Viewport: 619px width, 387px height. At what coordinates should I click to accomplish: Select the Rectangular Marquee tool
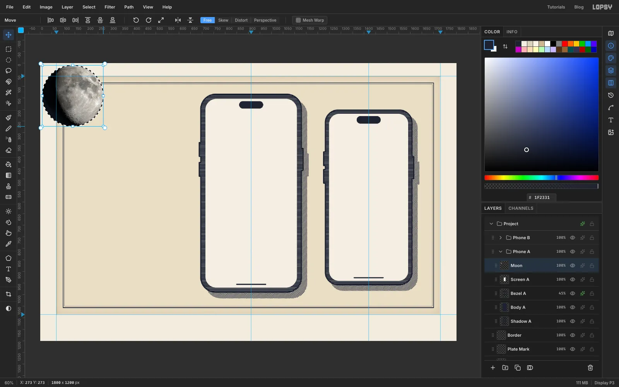click(x=9, y=49)
